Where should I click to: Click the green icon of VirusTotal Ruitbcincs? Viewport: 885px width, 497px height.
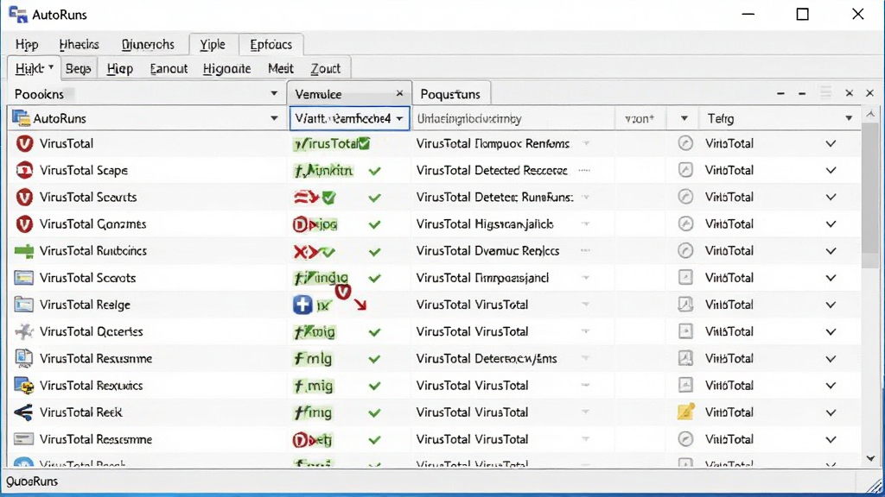click(x=23, y=251)
